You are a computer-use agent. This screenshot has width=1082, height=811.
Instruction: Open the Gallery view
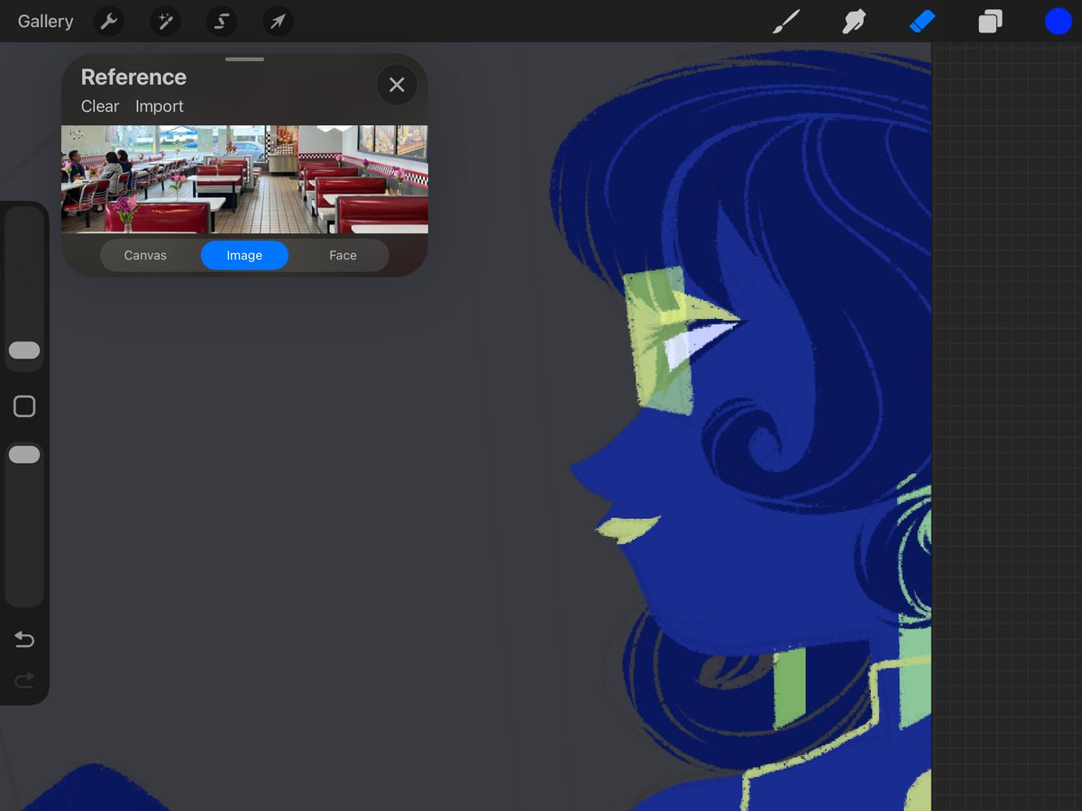click(x=45, y=22)
